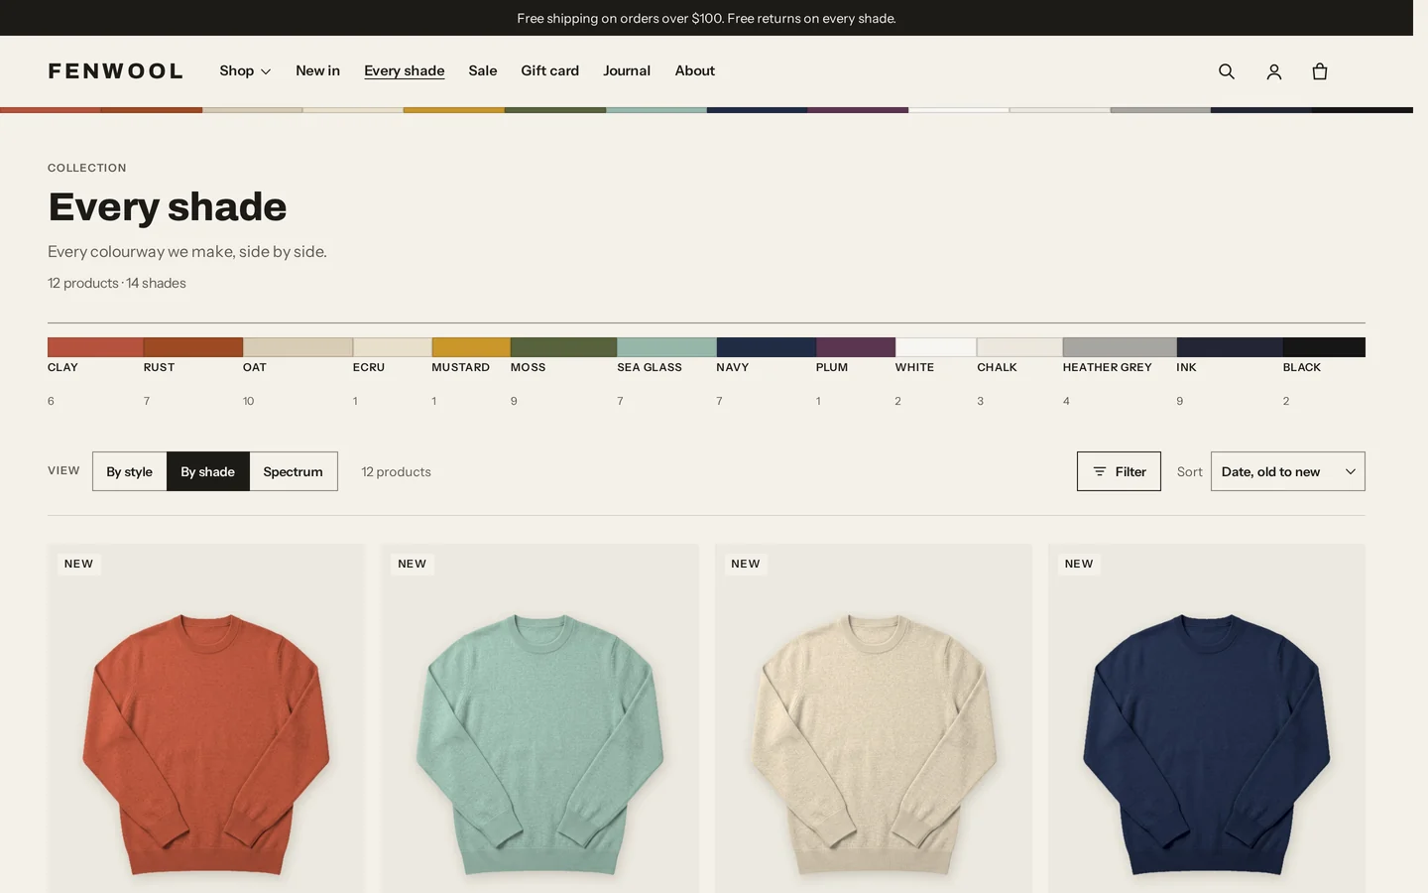Open the Sort dropdown Date, old to new
The height and width of the screenshot is (893, 1428).
[1288, 471]
